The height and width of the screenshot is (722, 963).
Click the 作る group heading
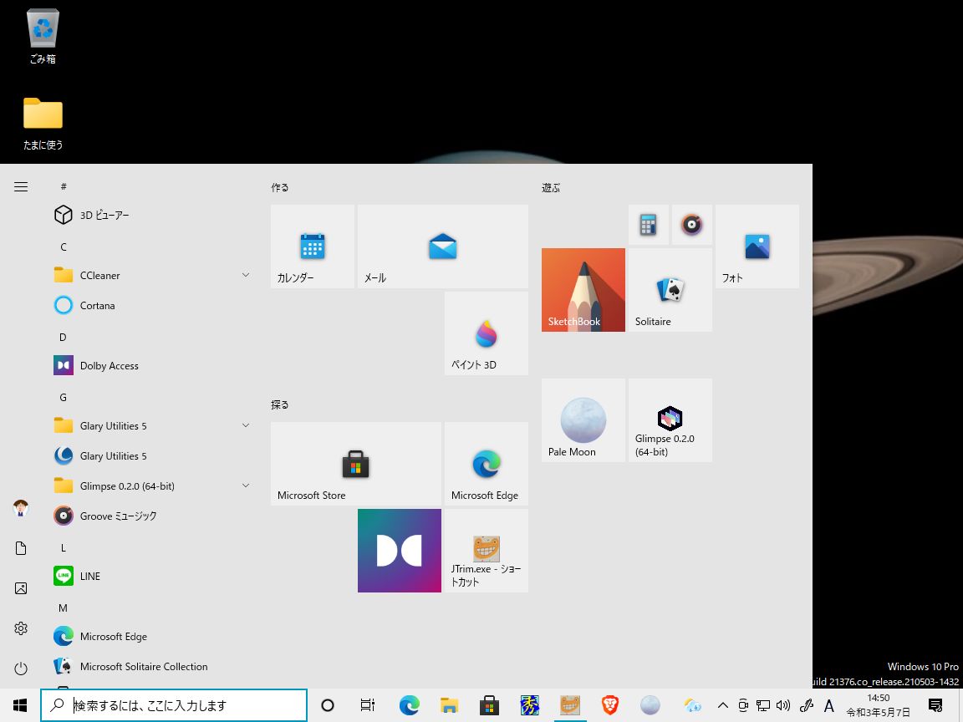[x=280, y=188]
